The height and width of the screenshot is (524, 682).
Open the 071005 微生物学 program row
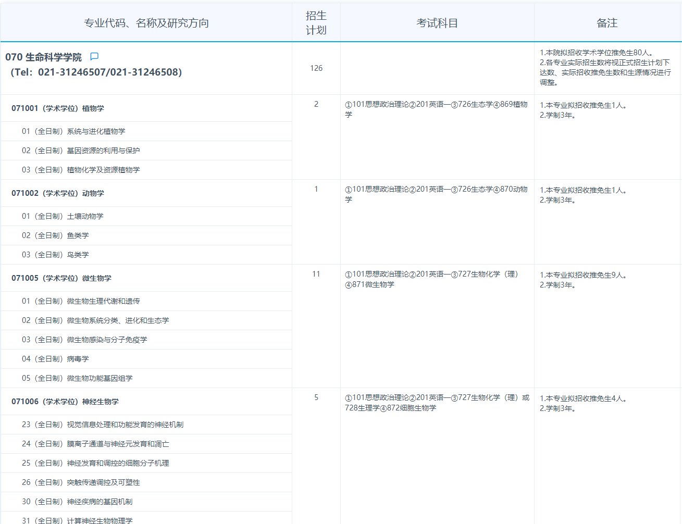61,278
